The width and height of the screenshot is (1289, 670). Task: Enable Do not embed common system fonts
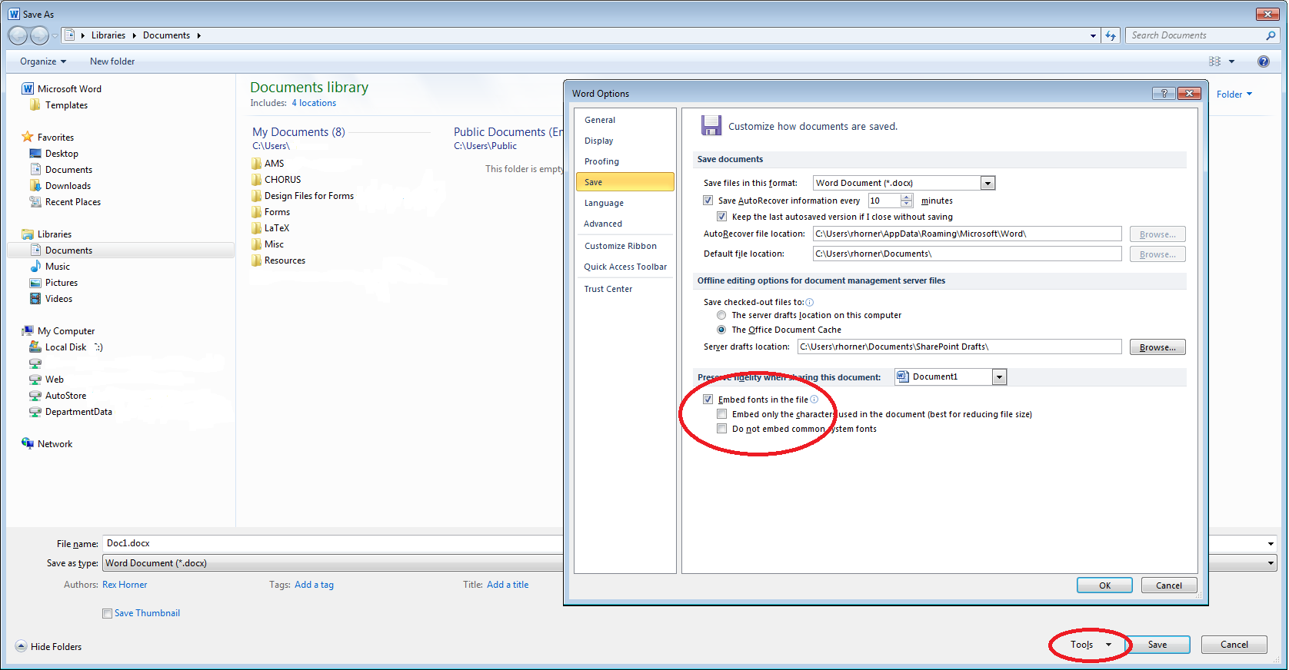pos(722,429)
